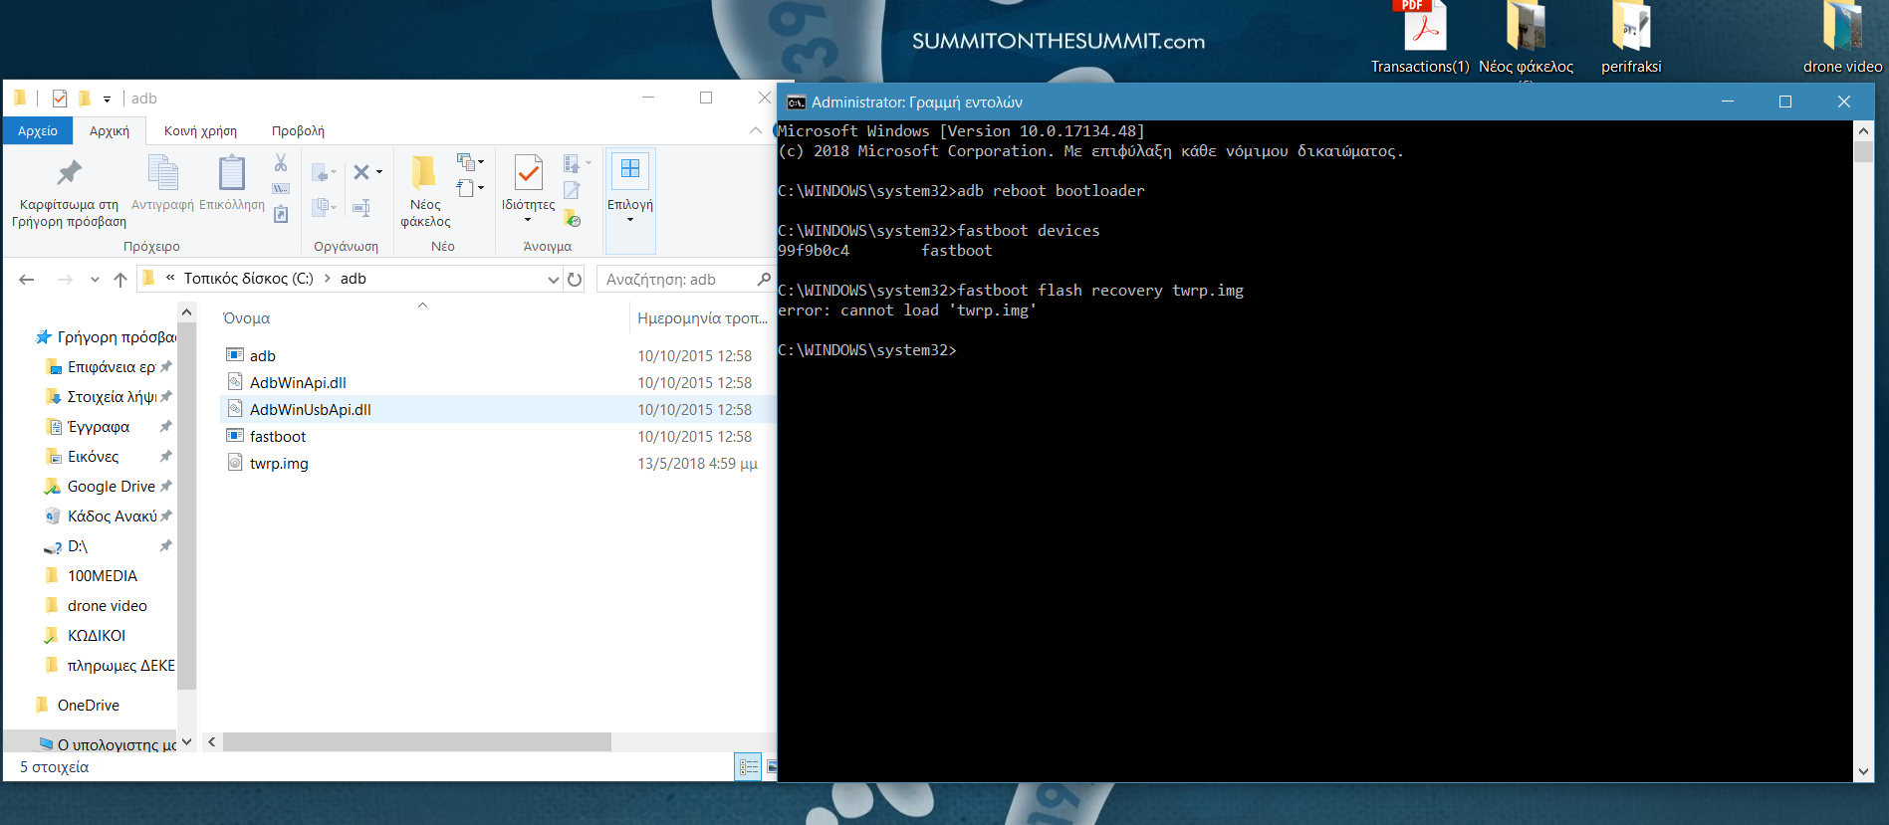The width and height of the screenshot is (1889, 825).
Task: Click the Pin to Quick Access pushpin icon
Action: pyautogui.click(x=69, y=174)
